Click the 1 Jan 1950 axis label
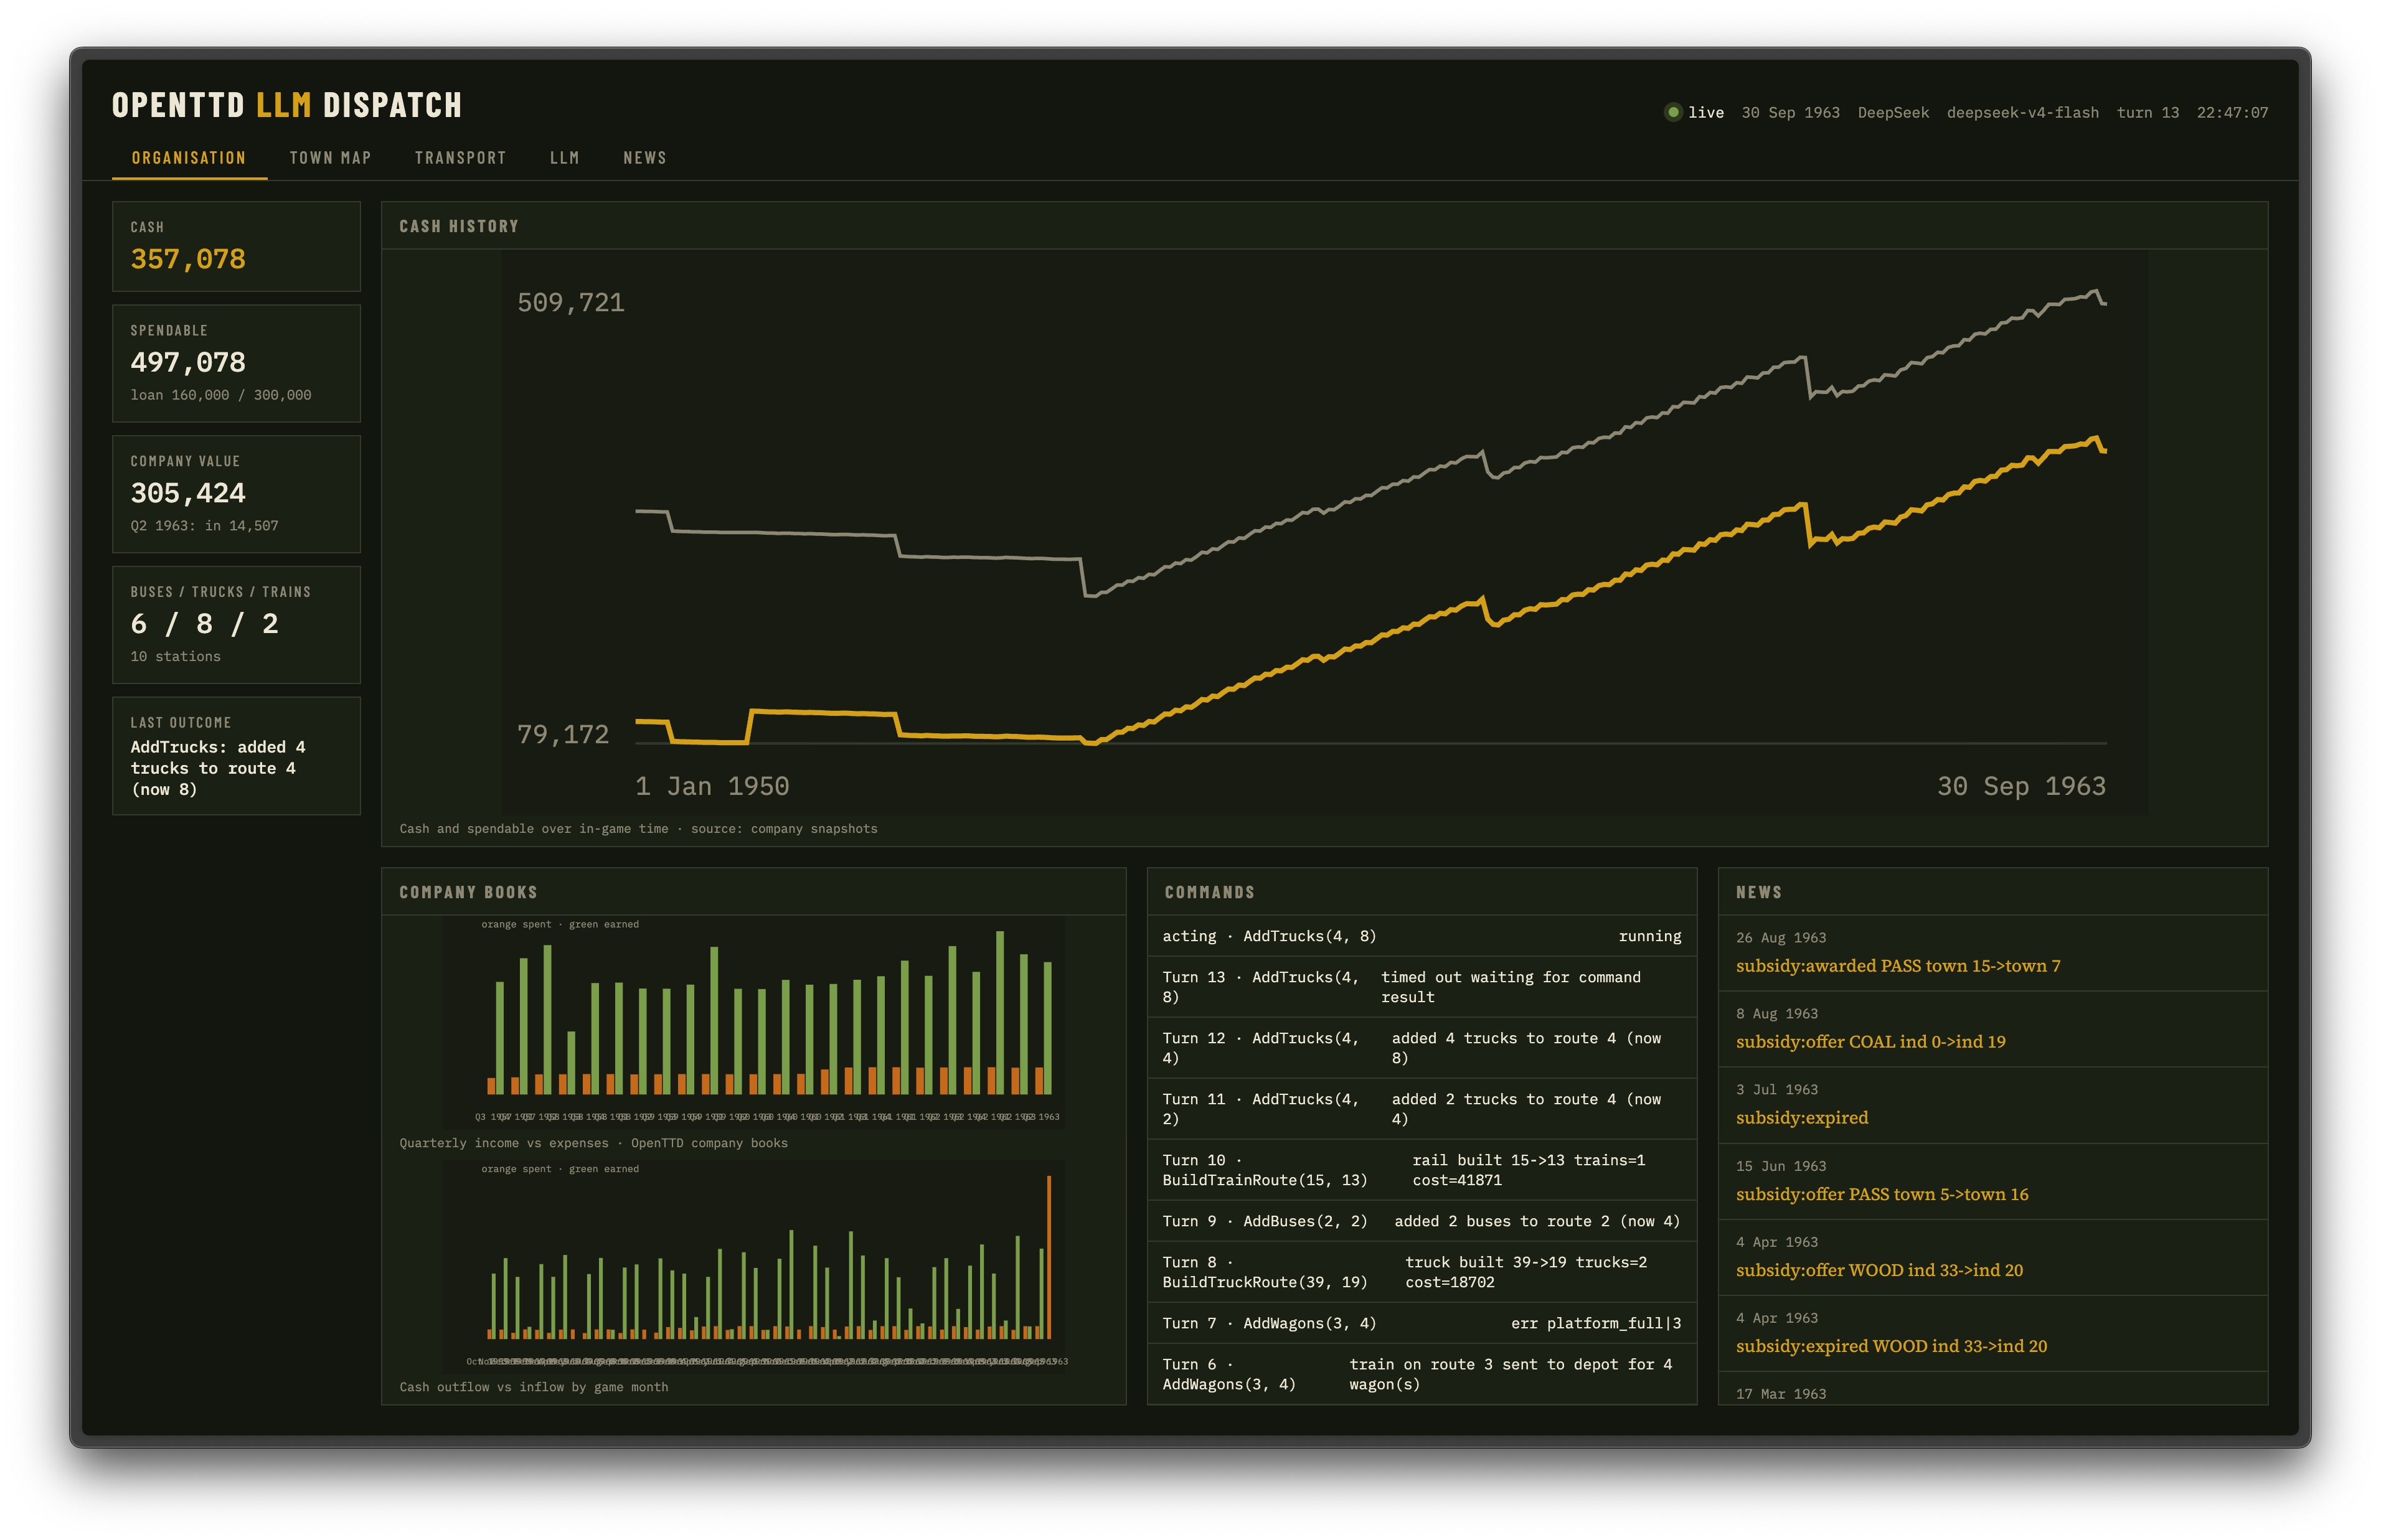Image resolution: width=2381 pixels, height=1540 pixels. 712,787
